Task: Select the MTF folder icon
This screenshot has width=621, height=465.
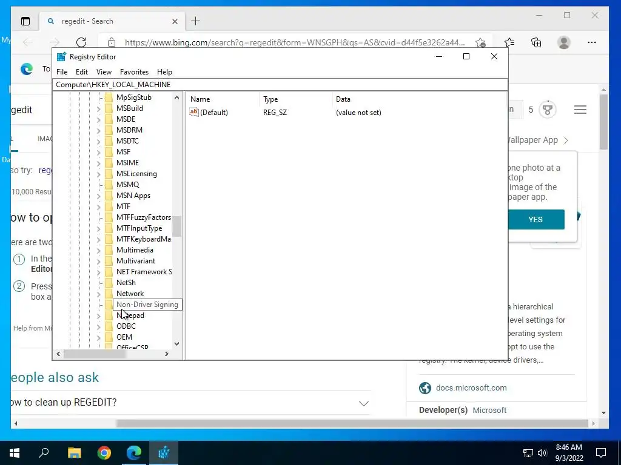Action: [x=109, y=206]
